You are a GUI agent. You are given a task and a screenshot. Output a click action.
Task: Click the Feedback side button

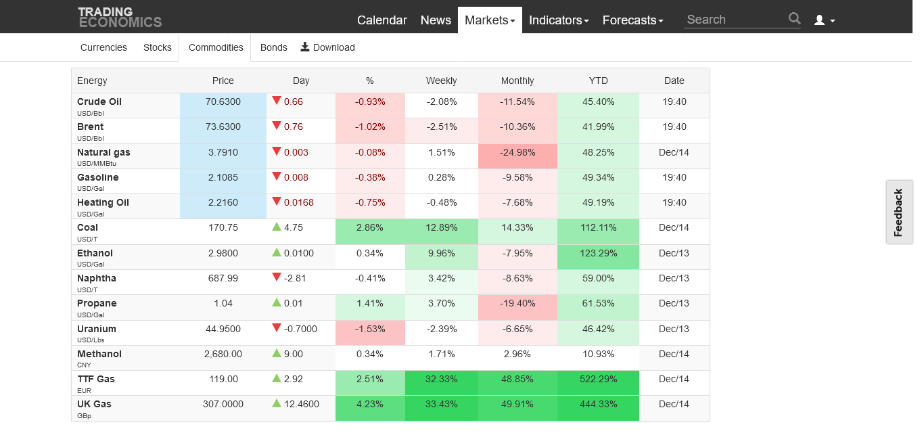coord(898,212)
